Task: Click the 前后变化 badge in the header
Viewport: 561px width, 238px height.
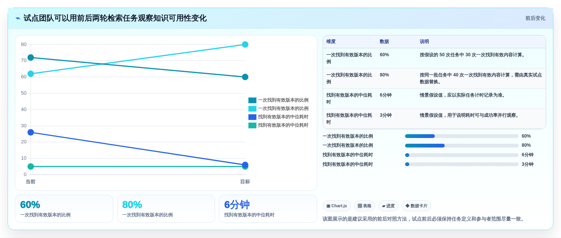Action: [x=535, y=18]
